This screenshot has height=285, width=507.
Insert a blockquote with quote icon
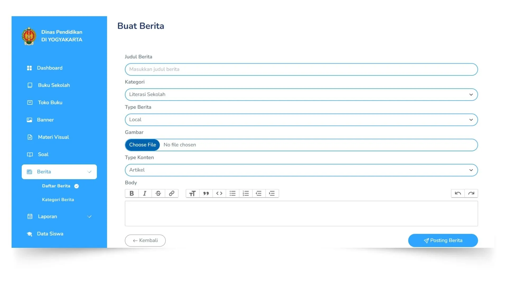tap(206, 193)
